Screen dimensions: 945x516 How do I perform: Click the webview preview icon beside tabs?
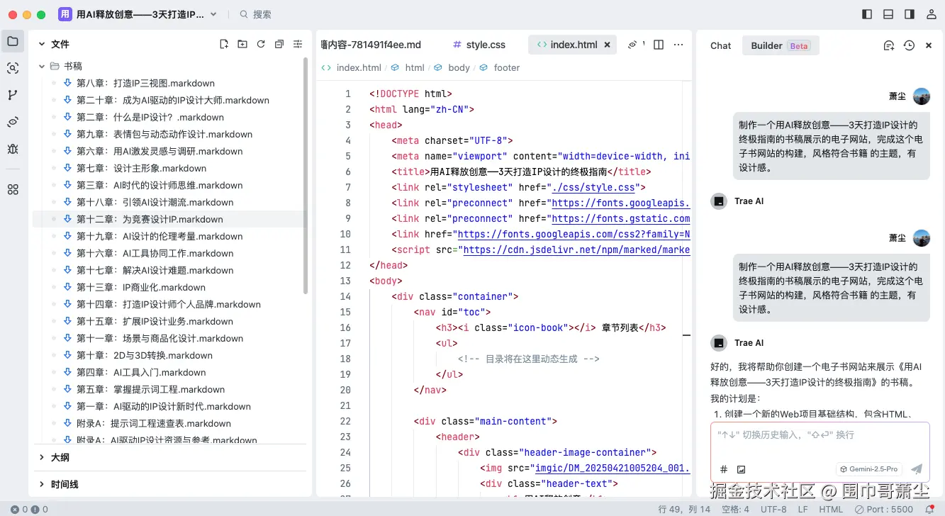coord(632,44)
